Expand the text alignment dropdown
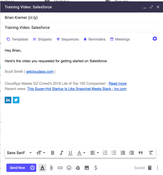The width and height of the screenshot is (163, 175). 95,153
